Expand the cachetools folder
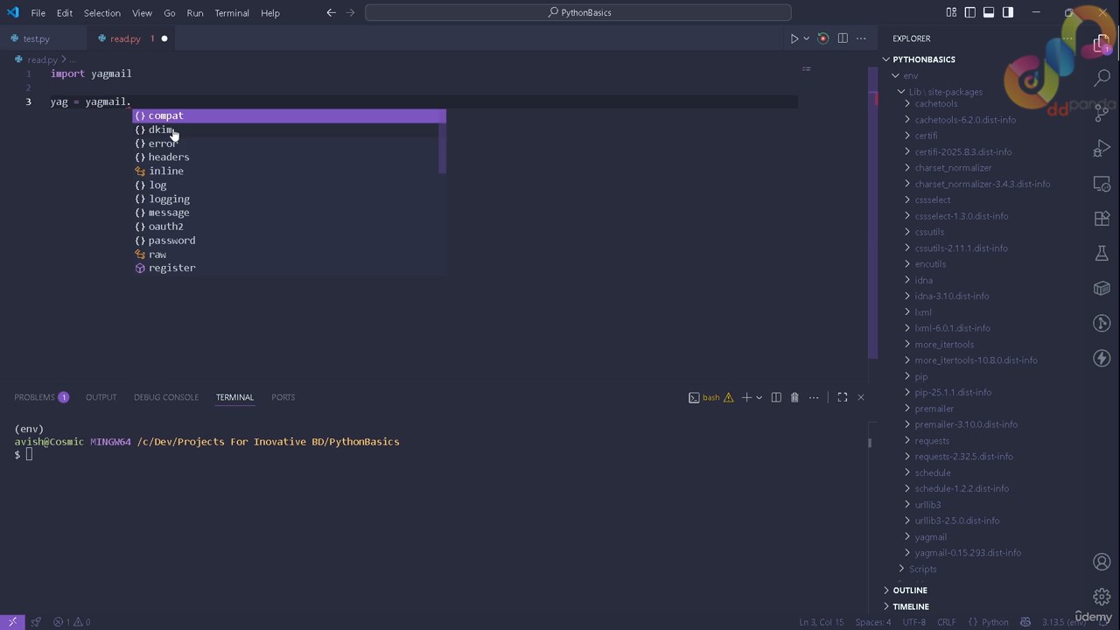 [935, 103]
